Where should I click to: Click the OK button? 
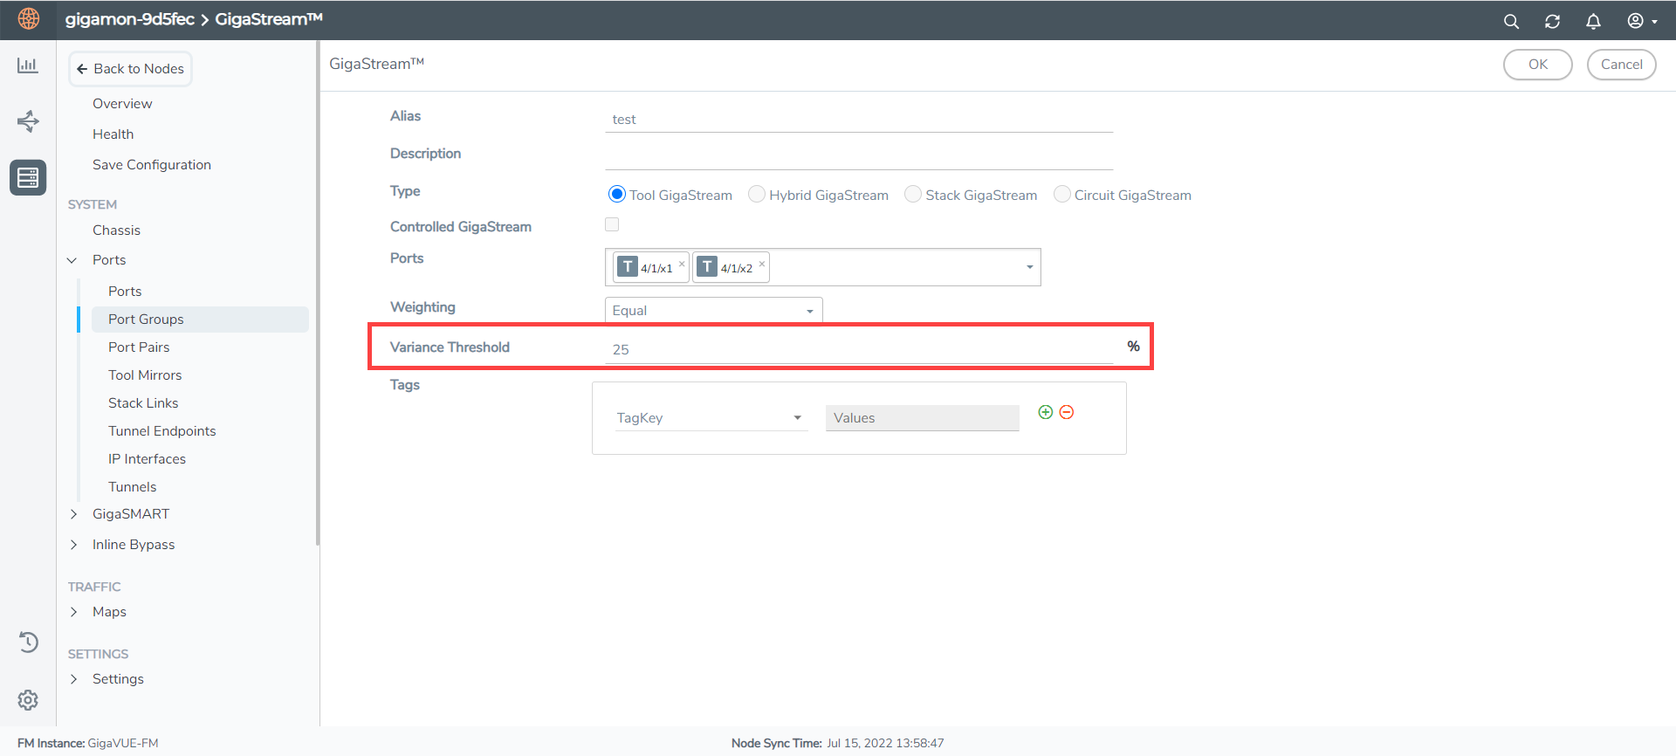(x=1537, y=65)
